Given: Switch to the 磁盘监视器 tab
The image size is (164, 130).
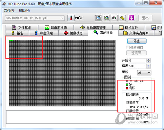Looking at the screenshot, I should pyautogui.click(x=56, y=28).
